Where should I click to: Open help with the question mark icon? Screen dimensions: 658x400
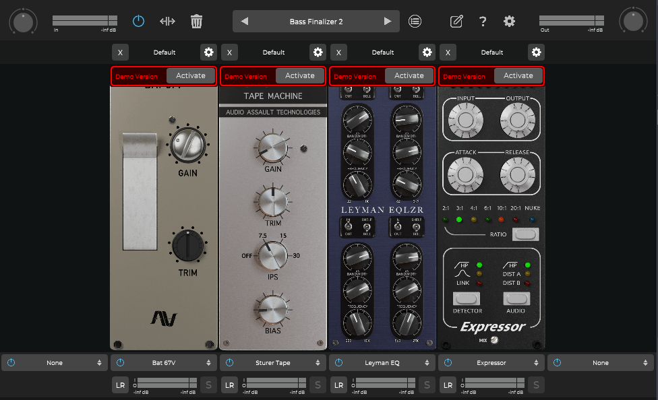pos(483,21)
